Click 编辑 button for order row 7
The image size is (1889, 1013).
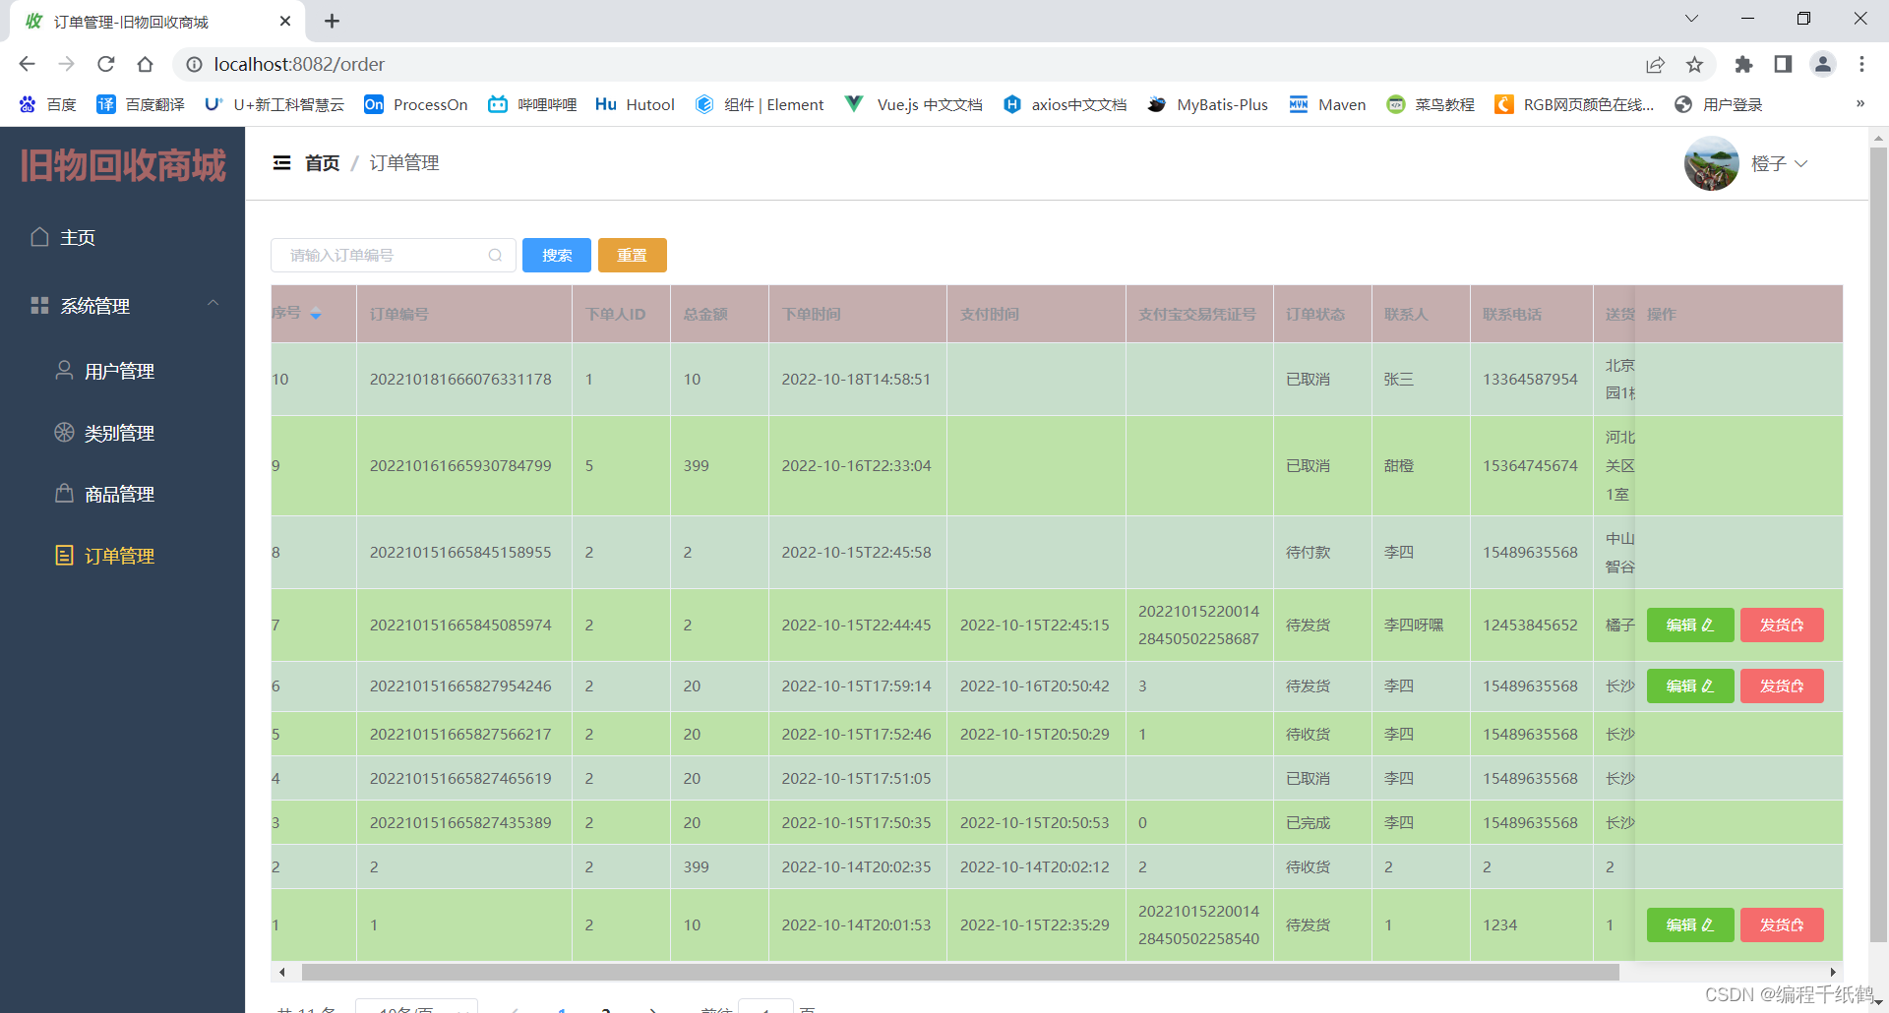(x=1689, y=625)
